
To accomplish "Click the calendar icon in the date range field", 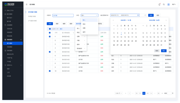I will [138, 15].
